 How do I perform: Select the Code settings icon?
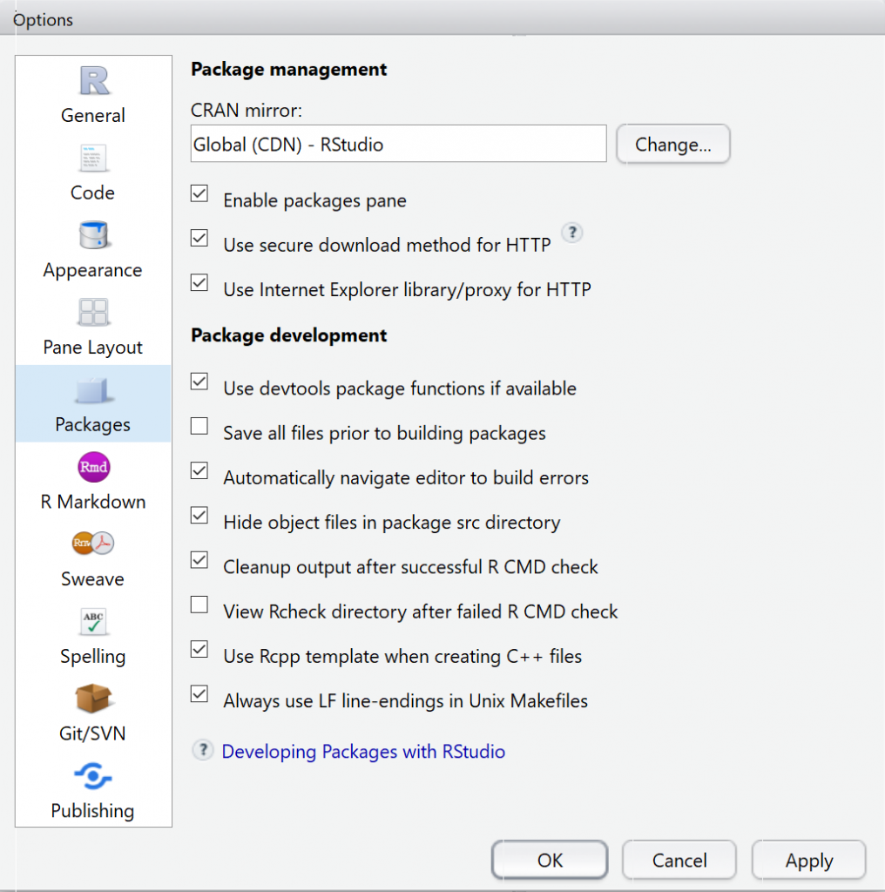coord(93,159)
